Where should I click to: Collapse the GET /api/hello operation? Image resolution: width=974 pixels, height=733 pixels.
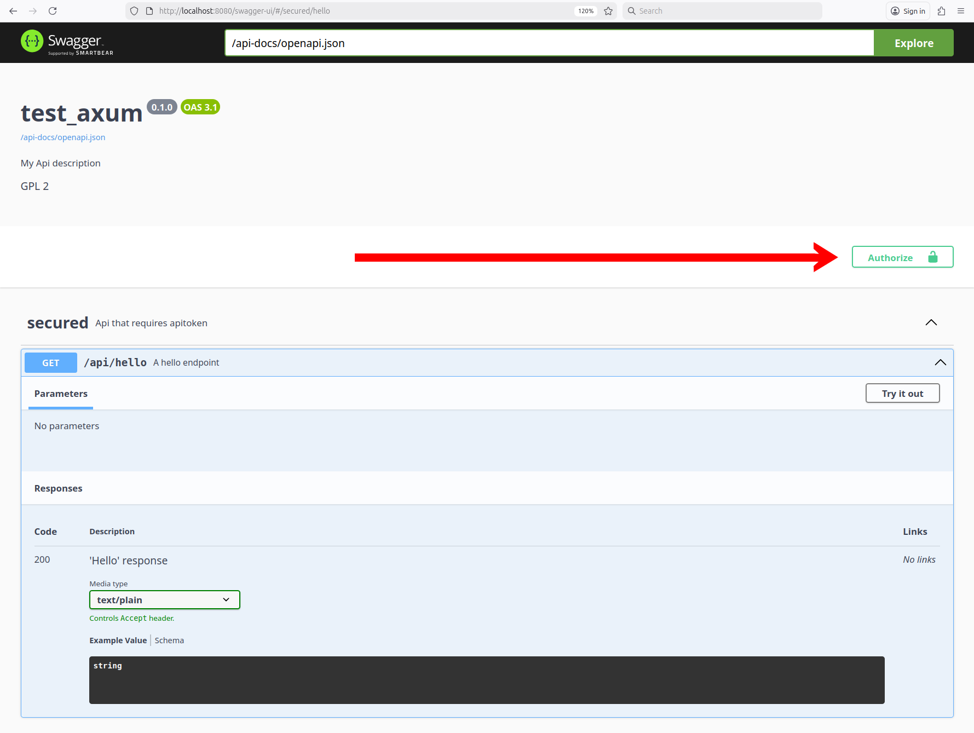(x=940, y=362)
